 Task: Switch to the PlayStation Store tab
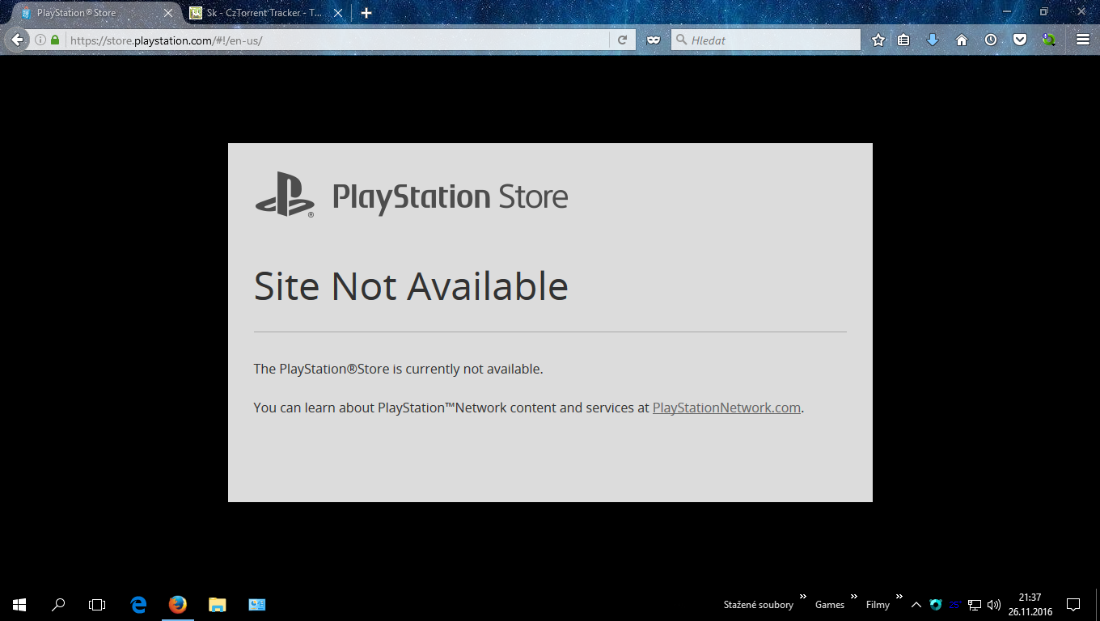tap(94, 13)
